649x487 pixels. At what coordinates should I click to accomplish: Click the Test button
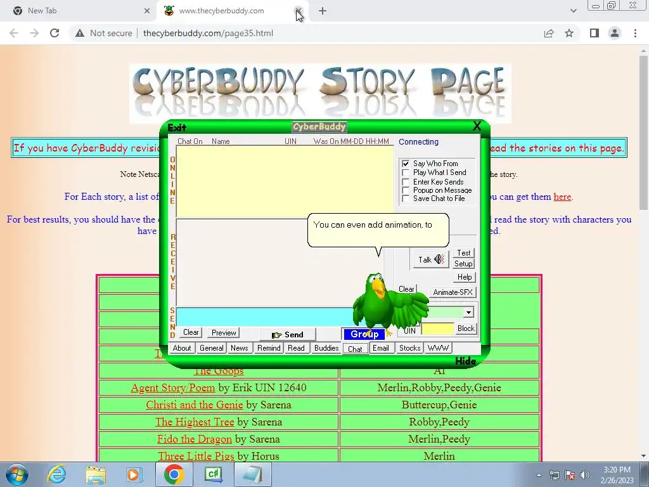(463, 252)
